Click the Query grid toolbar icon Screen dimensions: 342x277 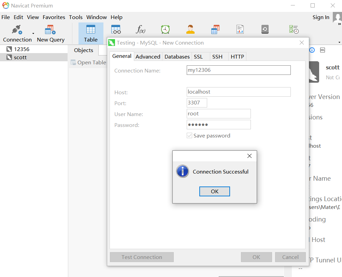tap(215, 29)
